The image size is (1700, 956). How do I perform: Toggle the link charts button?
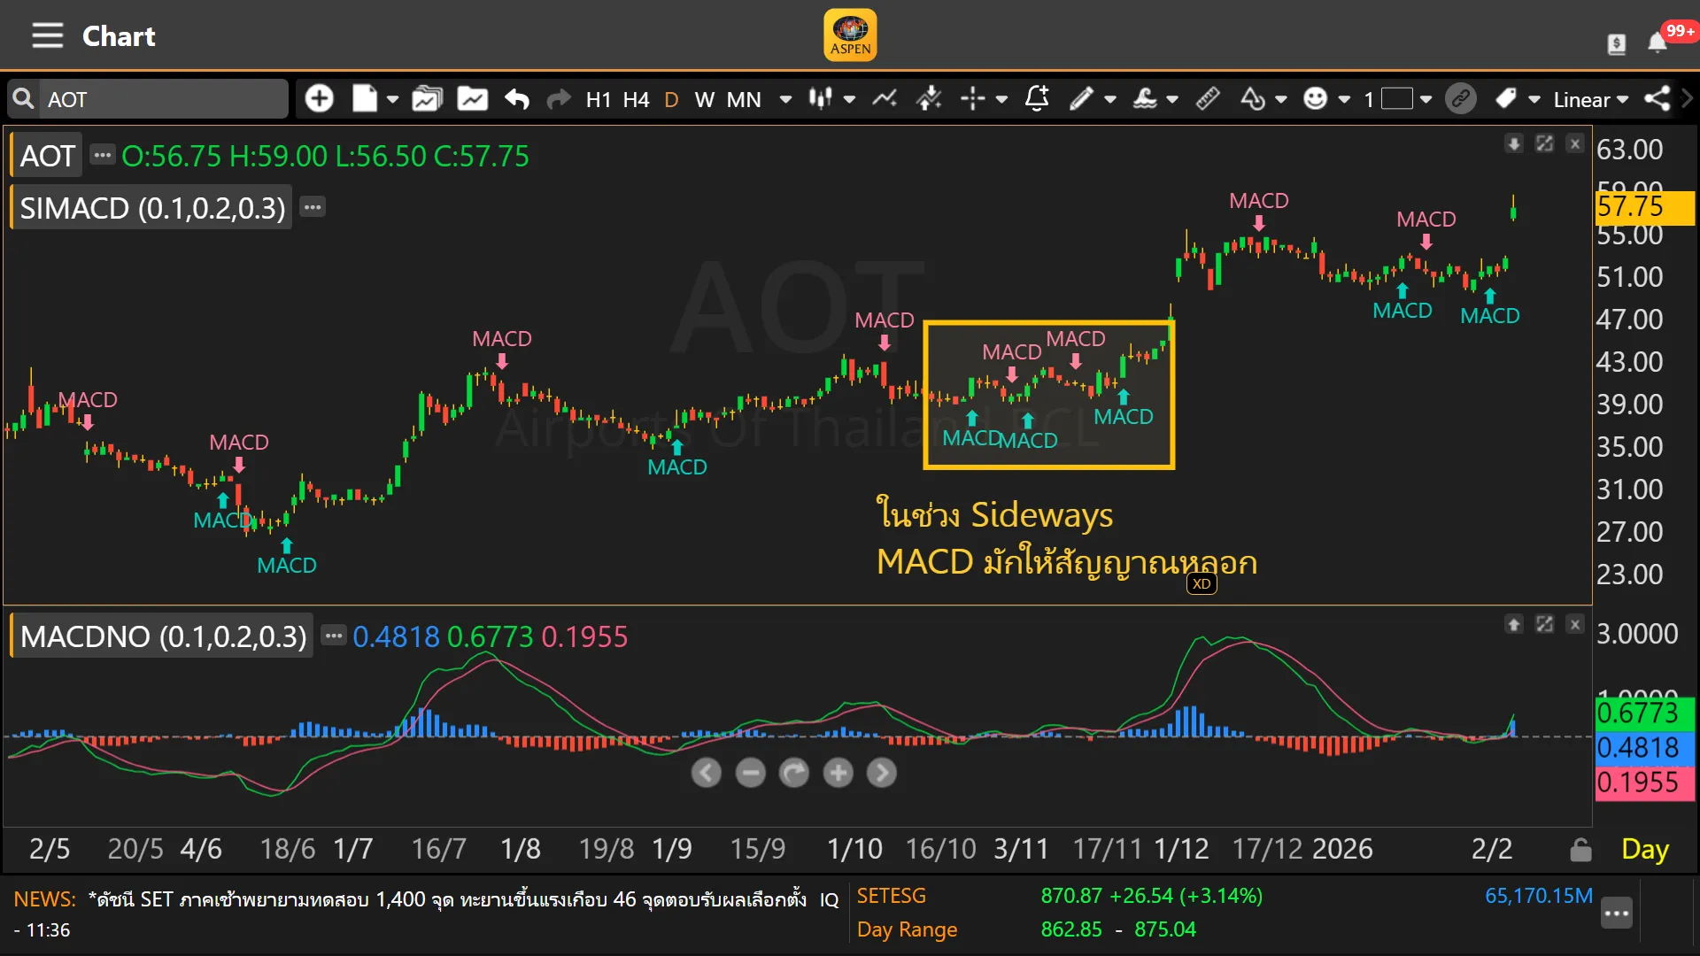[1461, 98]
